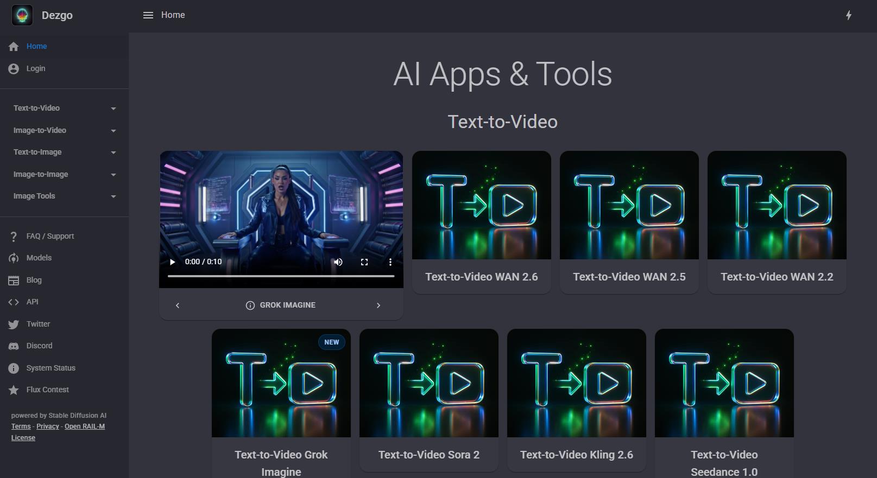Mute the video with speaker icon
877x478 pixels.
point(338,262)
